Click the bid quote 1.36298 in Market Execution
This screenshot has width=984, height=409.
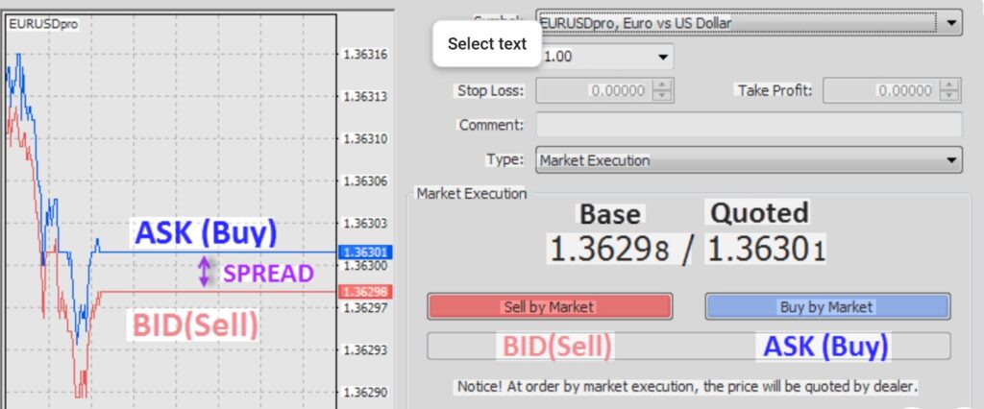pyautogui.click(x=610, y=249)
